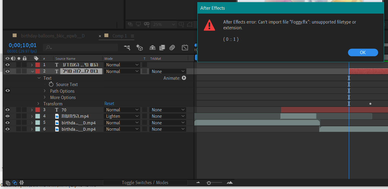This screenshot has width=388, height=189.
Task: Click the video file icon of layer 6
Action: point(57,129)
